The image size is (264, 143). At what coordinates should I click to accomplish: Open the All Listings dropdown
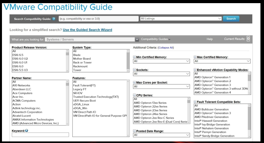click(x=181, y=18)
